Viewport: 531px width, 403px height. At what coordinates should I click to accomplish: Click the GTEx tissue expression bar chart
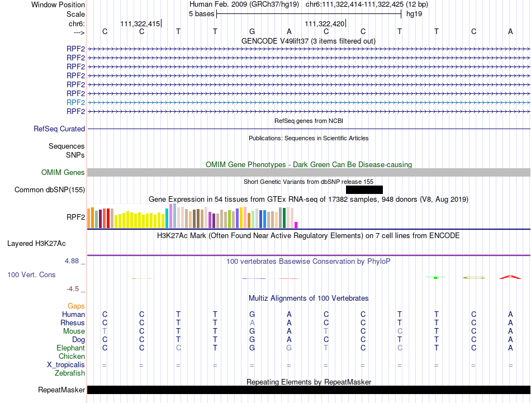[x=192, y=216]
